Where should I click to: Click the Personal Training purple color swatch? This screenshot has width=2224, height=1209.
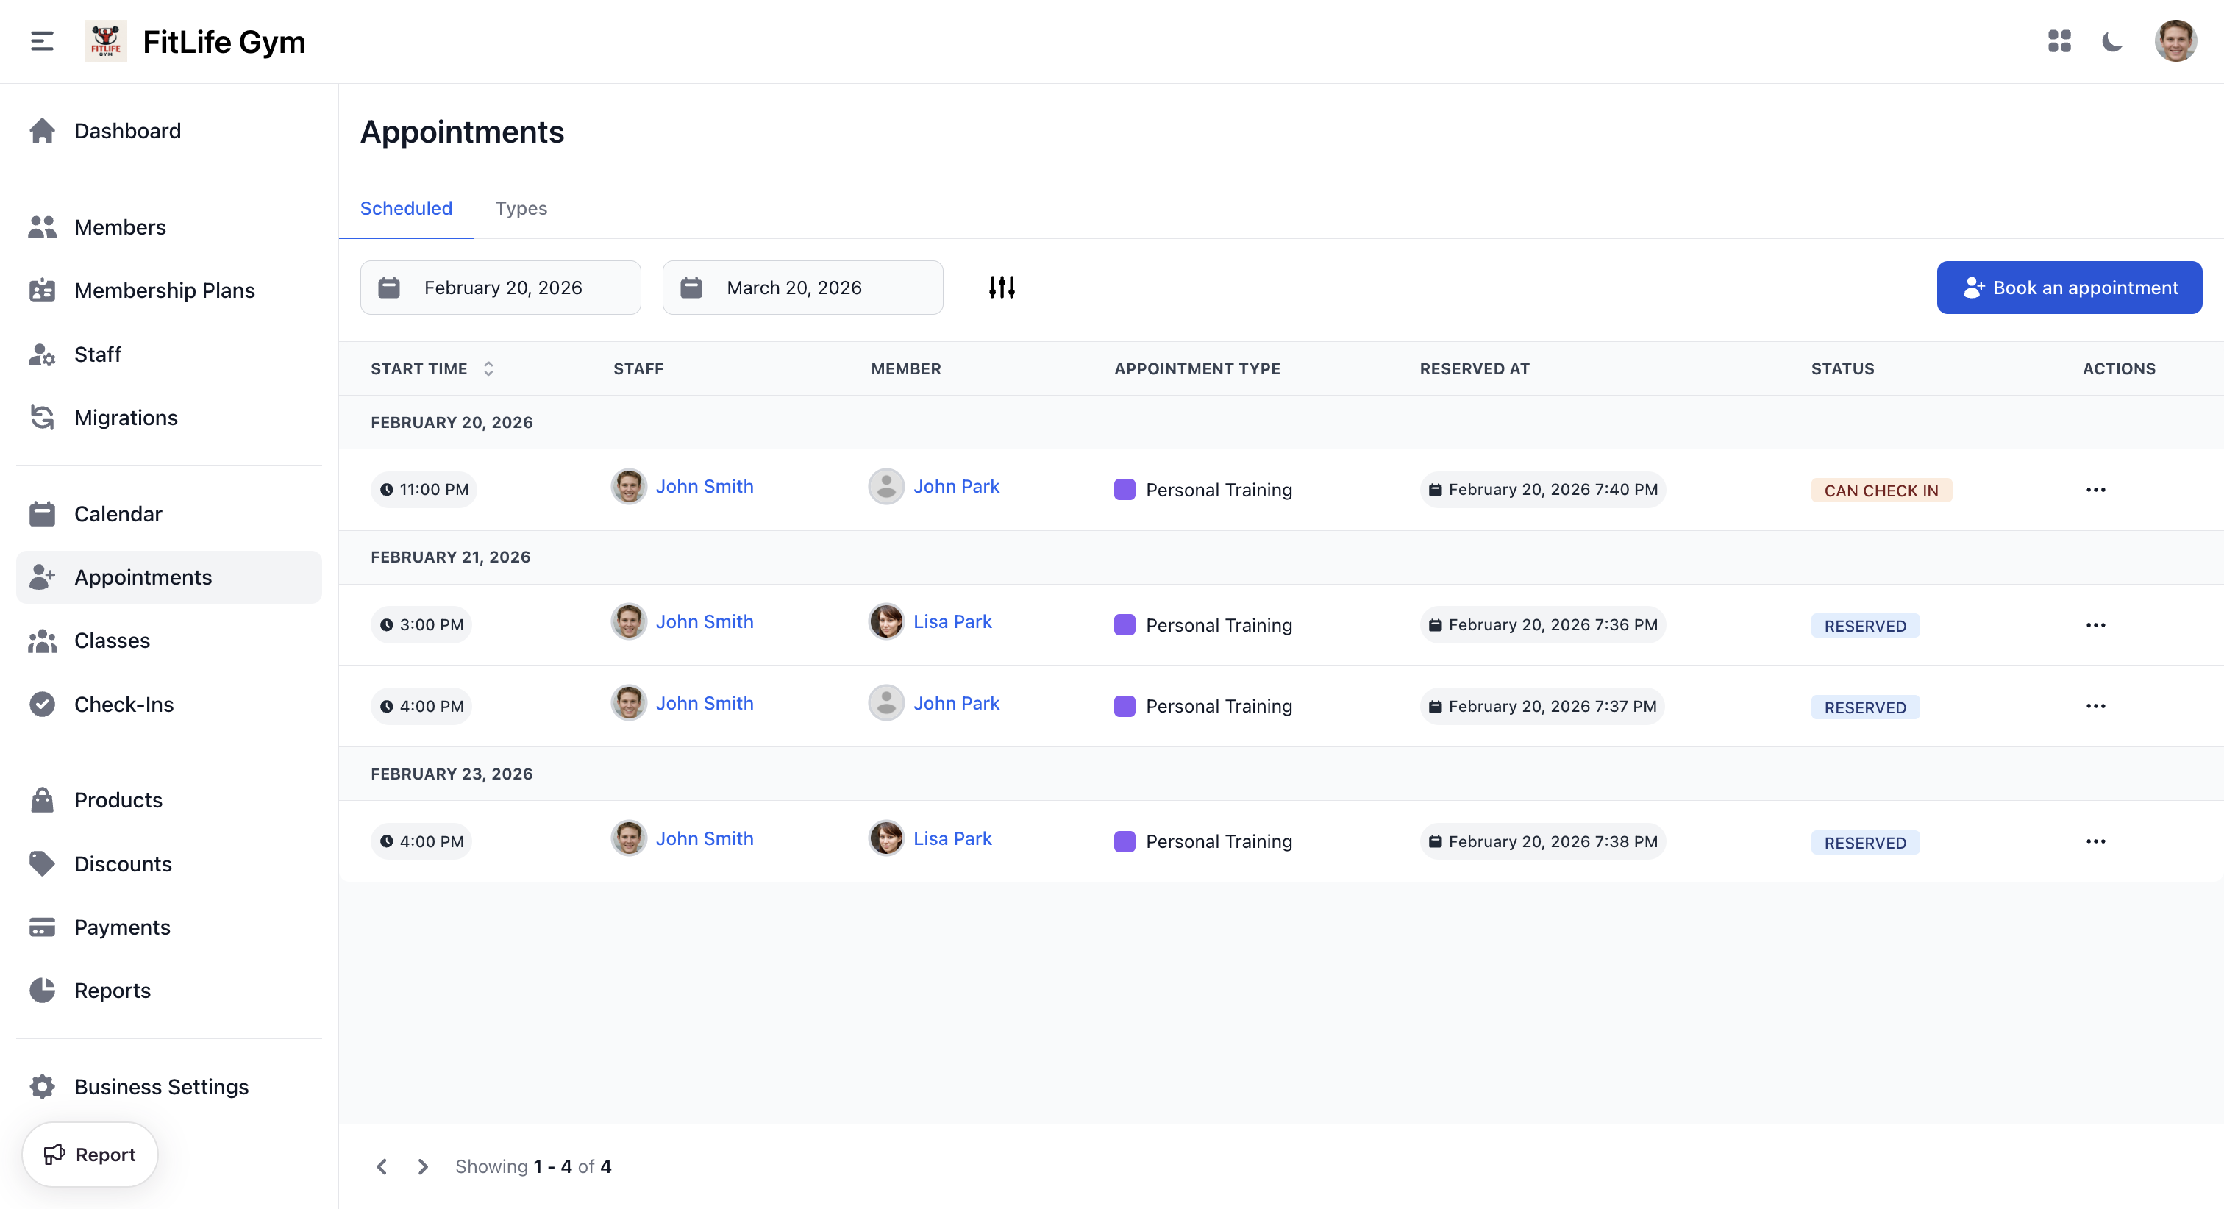pyautogui.click(x=1124, y=489)
